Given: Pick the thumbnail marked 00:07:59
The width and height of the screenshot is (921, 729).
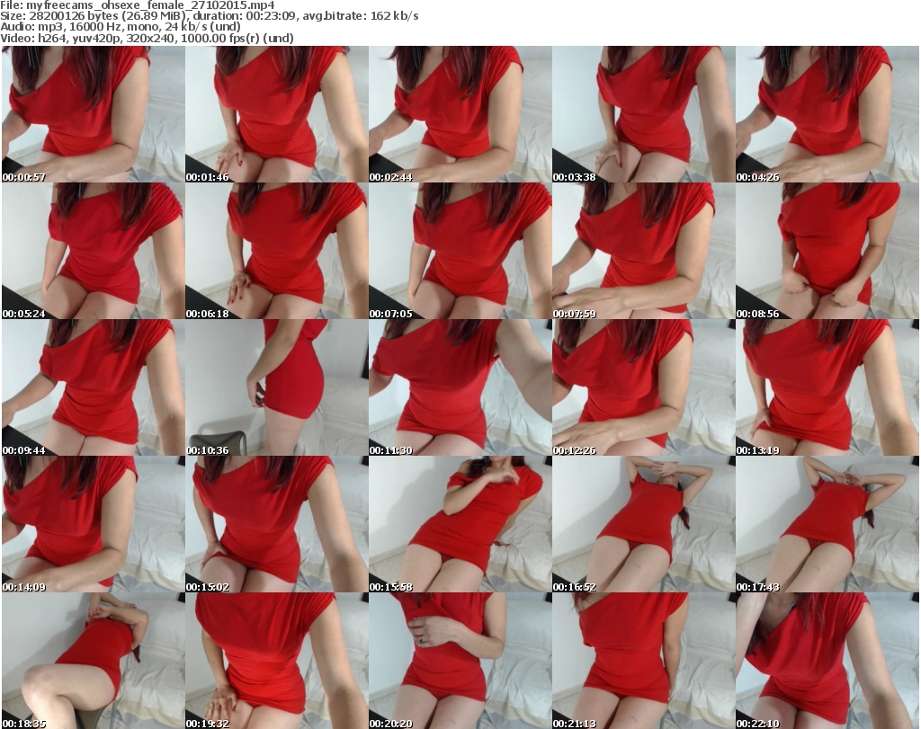Looking at the screenshot, I should tap(643, 251).
